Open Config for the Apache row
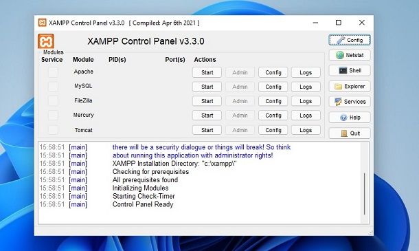Screen dimensions: 419x251 [273, 72]
